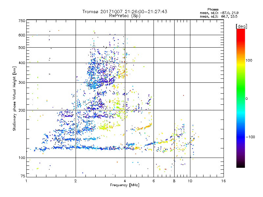
Task: Click the y-axis tick label '600'
Action: pyautogui.click(x=22, y=35)
